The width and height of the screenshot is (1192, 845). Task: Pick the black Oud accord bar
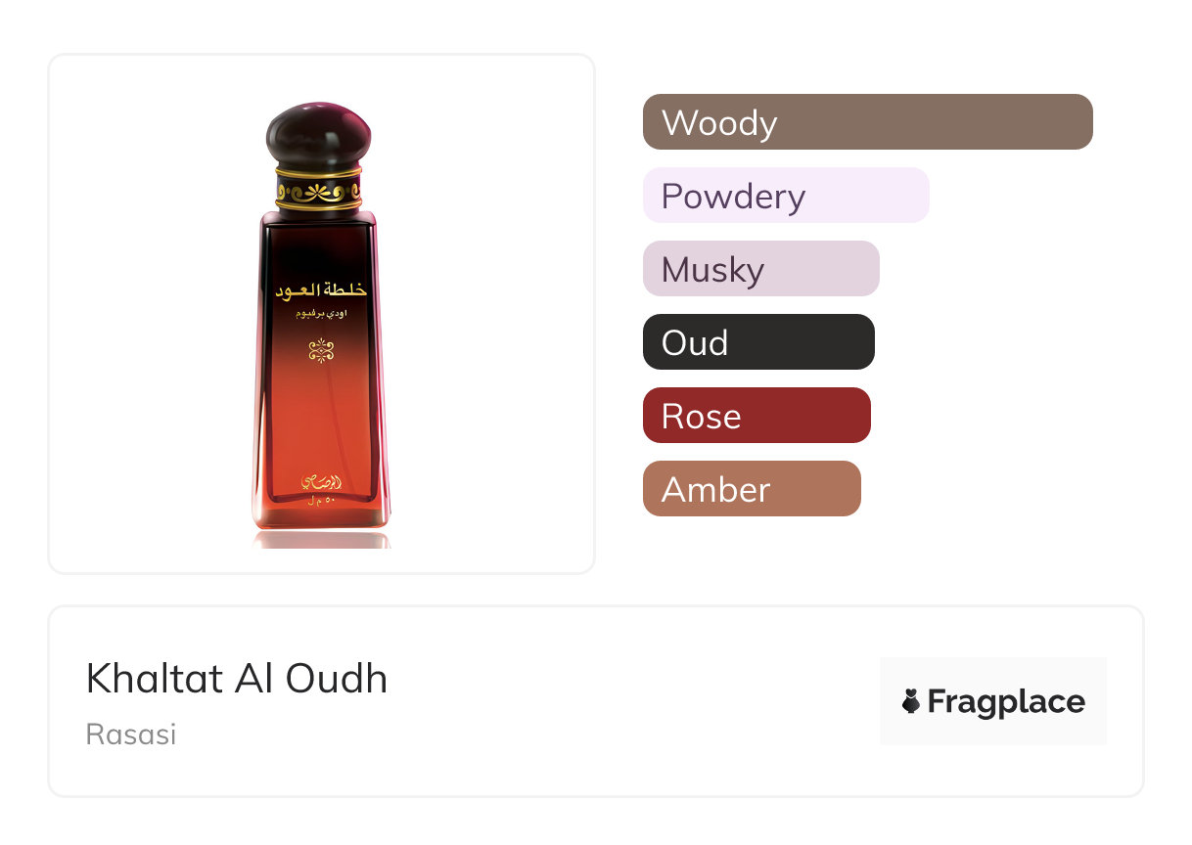pyautogui.click(x=757, y=342)
